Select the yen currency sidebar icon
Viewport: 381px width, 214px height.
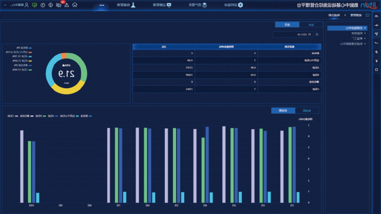376,61
